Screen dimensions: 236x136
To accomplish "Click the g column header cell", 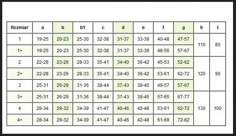I will 183,28.
